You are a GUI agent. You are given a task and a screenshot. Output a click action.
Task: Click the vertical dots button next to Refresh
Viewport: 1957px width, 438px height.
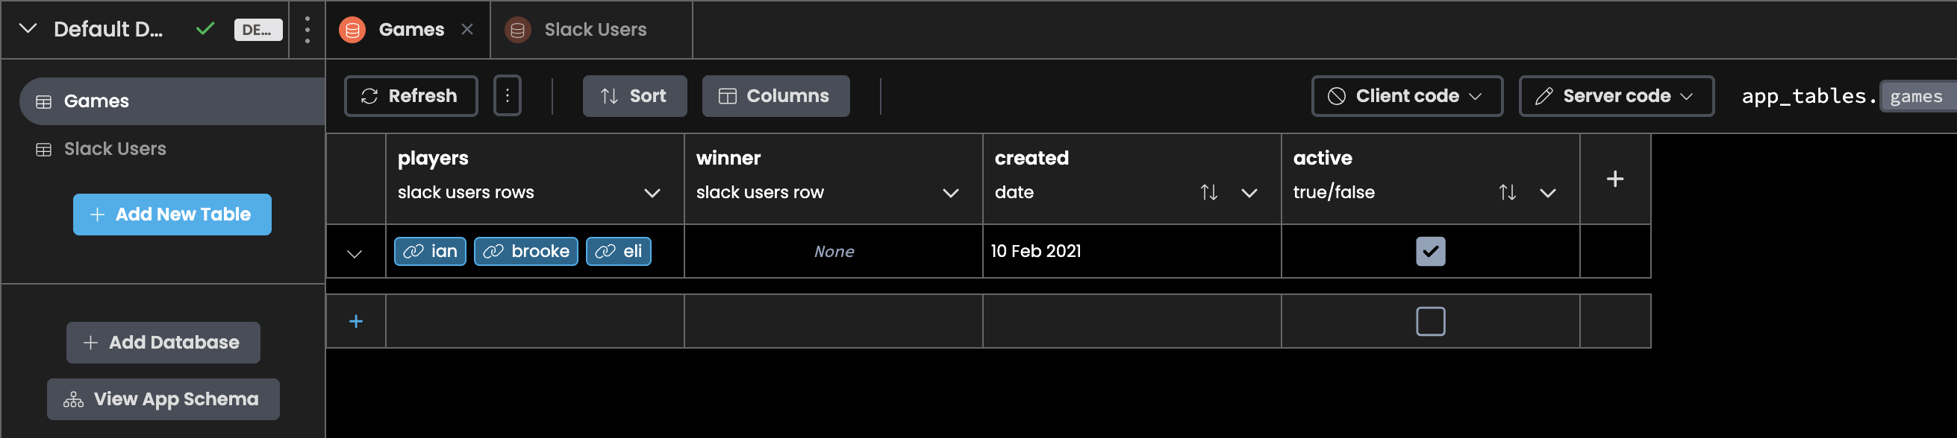[507, 96]
